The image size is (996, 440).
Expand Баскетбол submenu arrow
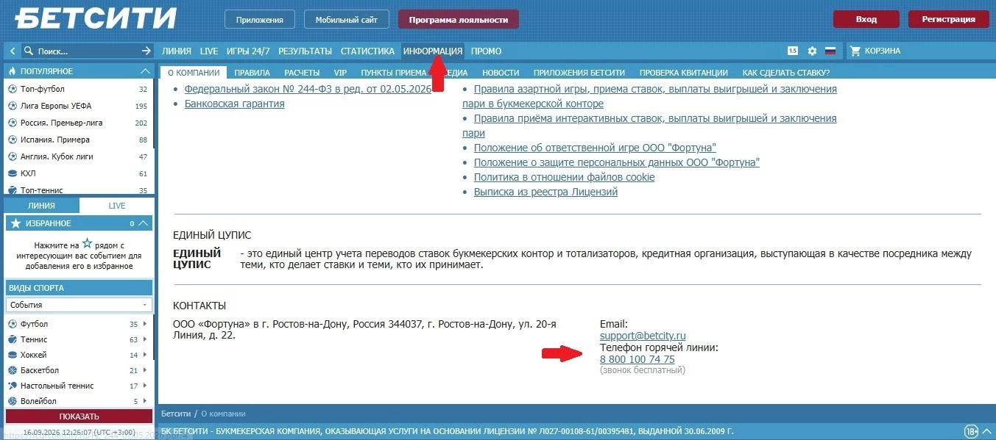coord(146,370)
